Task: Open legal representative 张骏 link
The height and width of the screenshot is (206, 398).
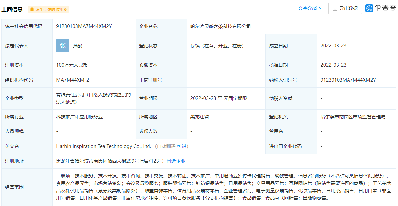Action: pos(77,46)
